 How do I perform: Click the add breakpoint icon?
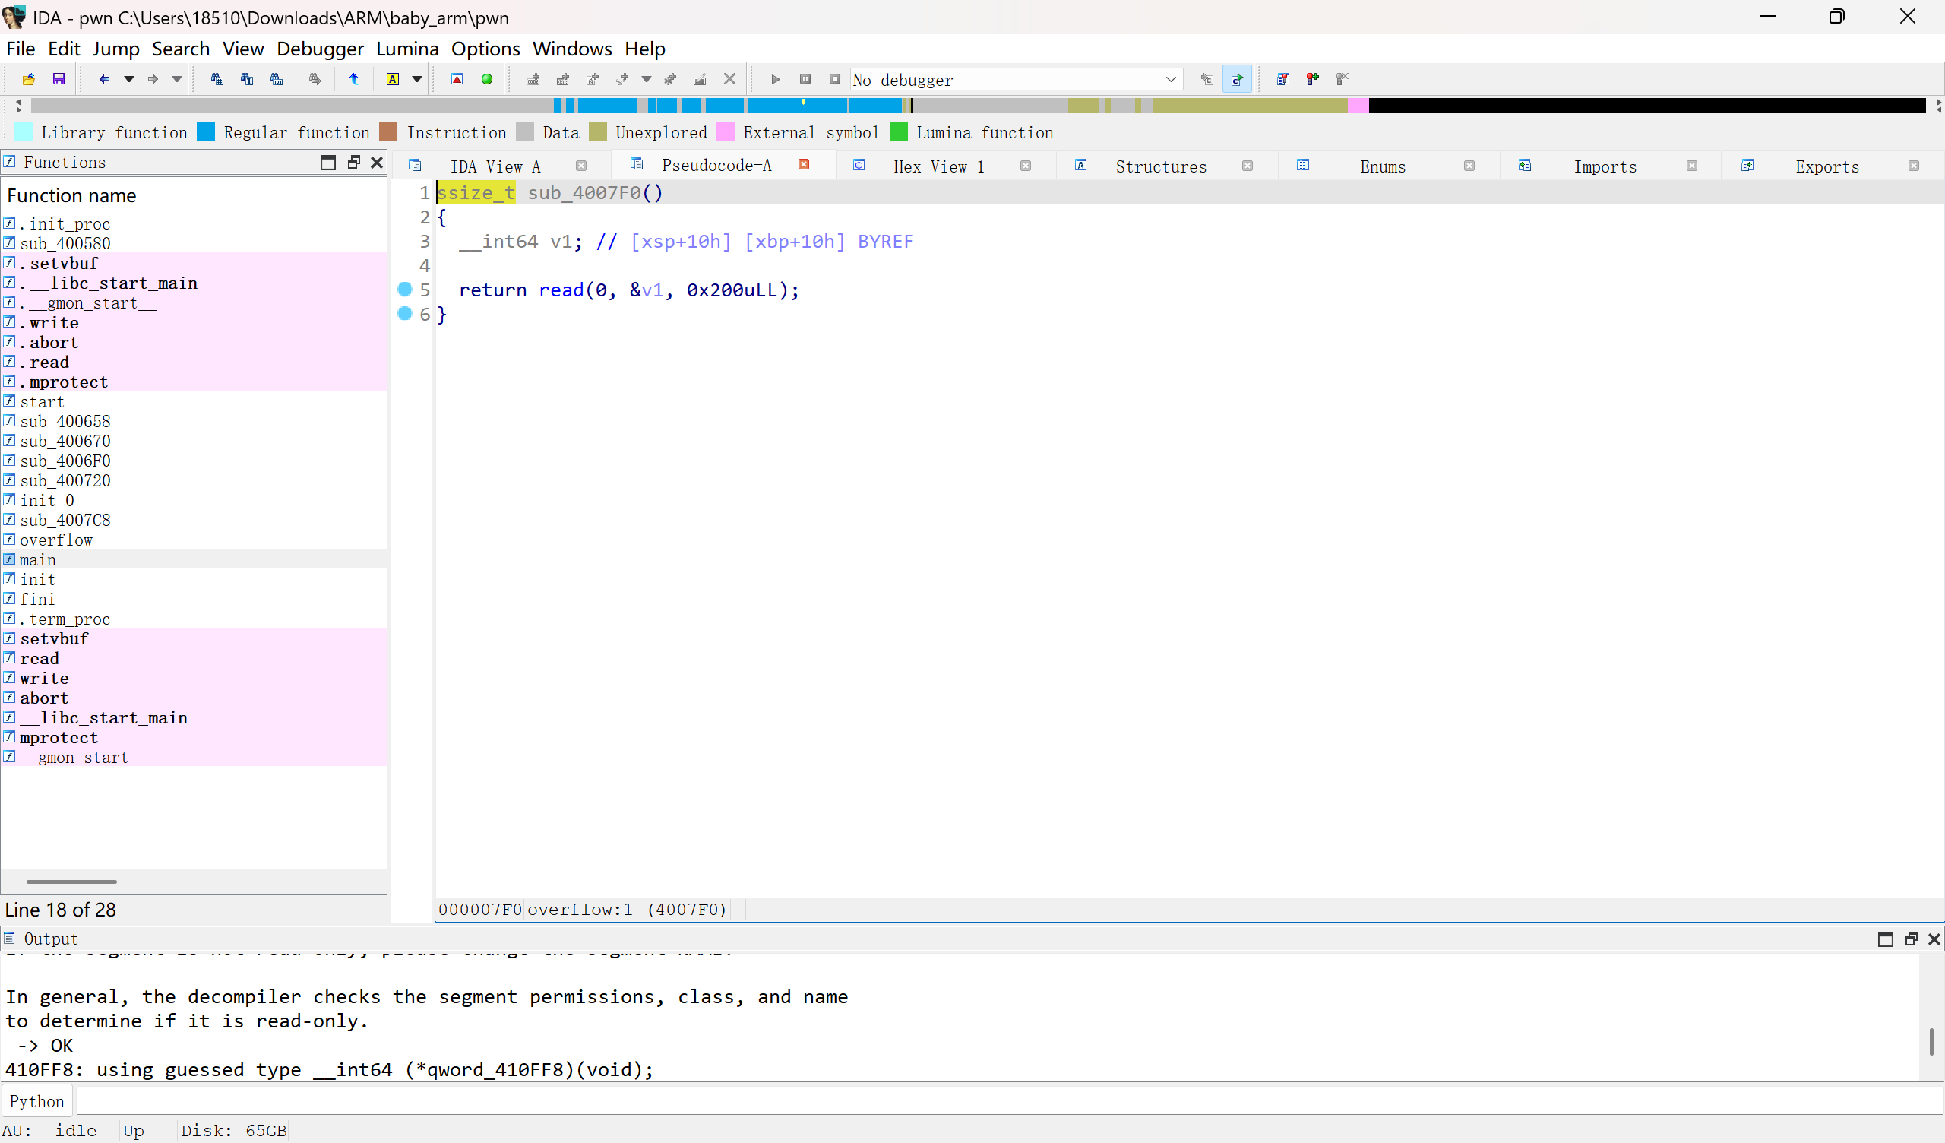pyautogui.click(x=1312, y=79)
